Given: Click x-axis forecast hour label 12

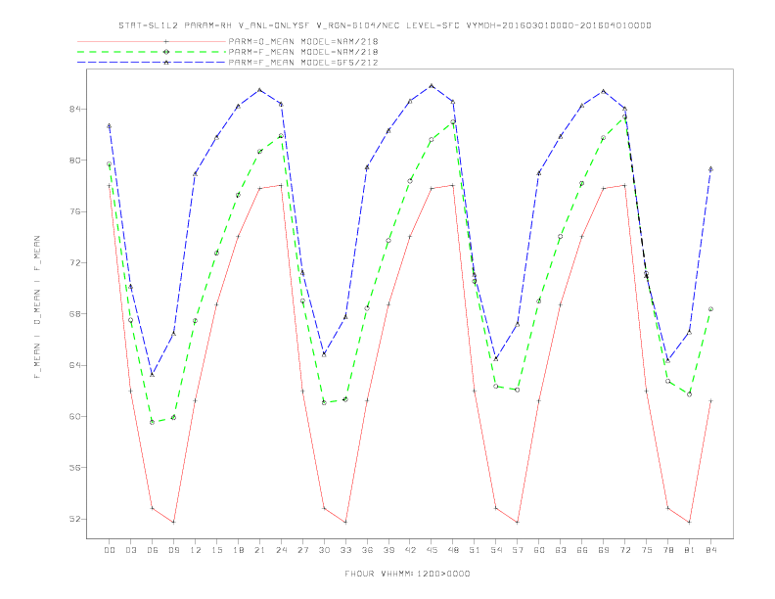Looking at the screenshot, I should click(196, 550).
